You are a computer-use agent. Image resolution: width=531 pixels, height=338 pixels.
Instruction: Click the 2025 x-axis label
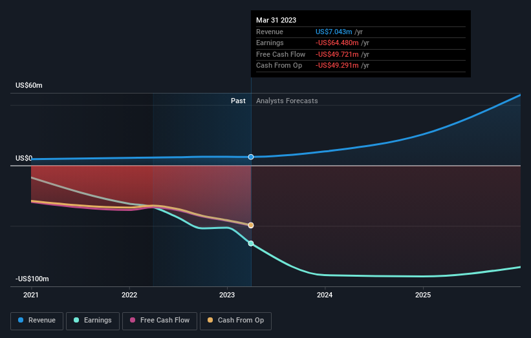tap(423, 295)
